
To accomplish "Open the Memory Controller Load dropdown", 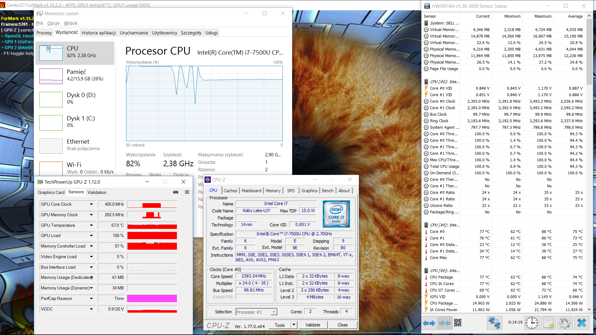I will 91,246.
